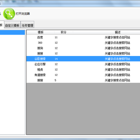
Task: Select the partially visible leftmost tab
Action: 2,24
